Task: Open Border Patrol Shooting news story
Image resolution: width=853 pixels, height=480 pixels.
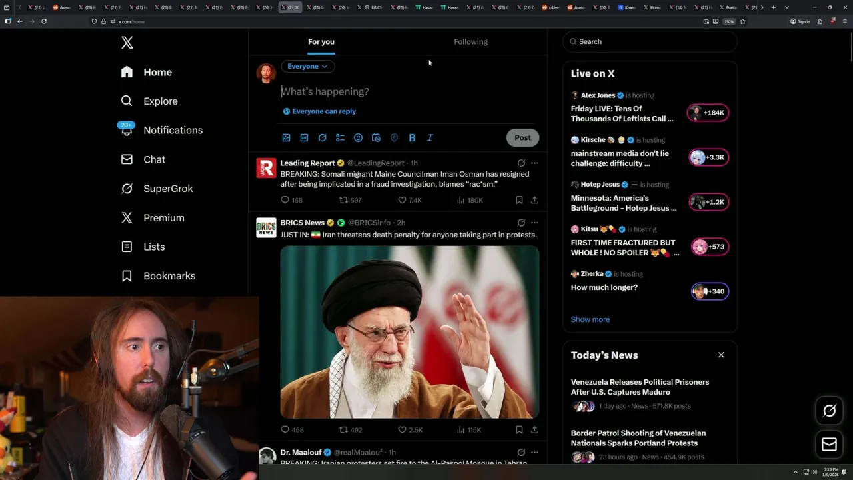Action: tap(650, 445)
